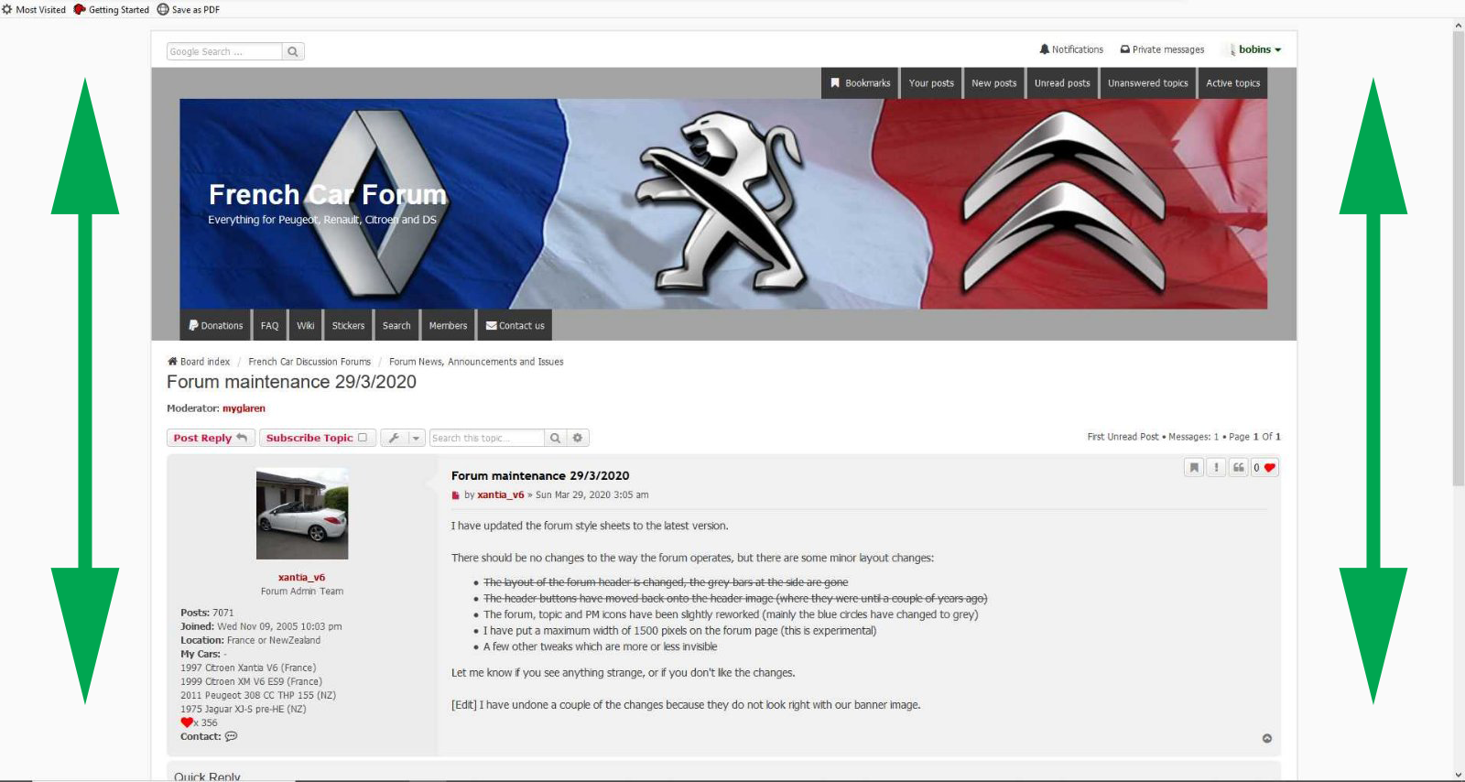
Task: Click the Google search magnifier button
Action: (293, 51)
